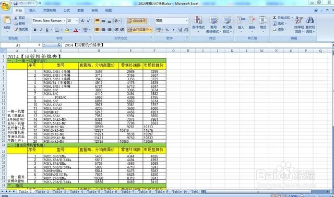Toggle Wrap Text (自动换行)
The image size is (334, 197).
point(137,21)
